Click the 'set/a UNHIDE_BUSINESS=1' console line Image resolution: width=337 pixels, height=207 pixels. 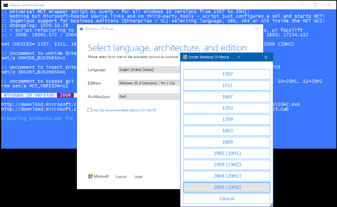click(33, 58)
